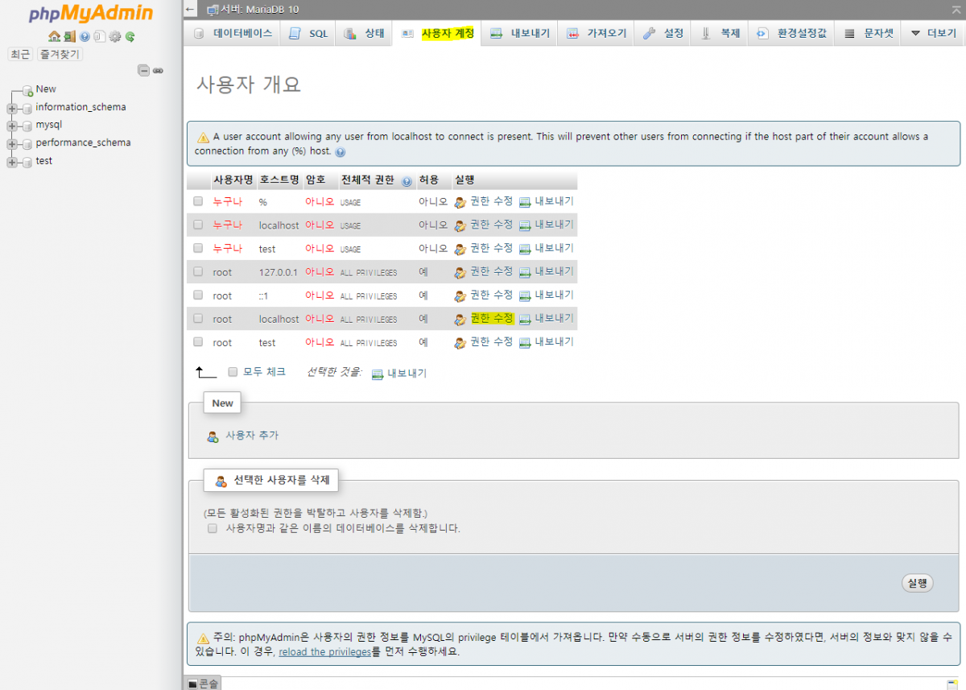
Task: Check the box for 누구나 test user
Action: 198,248
